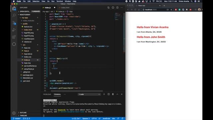Open the Extensions view in the activity bar
Screen dimensions: 213x120
pos(14,37)
